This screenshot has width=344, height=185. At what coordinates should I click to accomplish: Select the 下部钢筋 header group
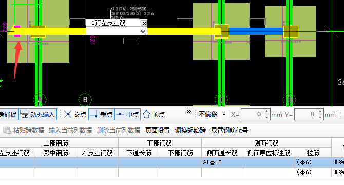point(160,143)
